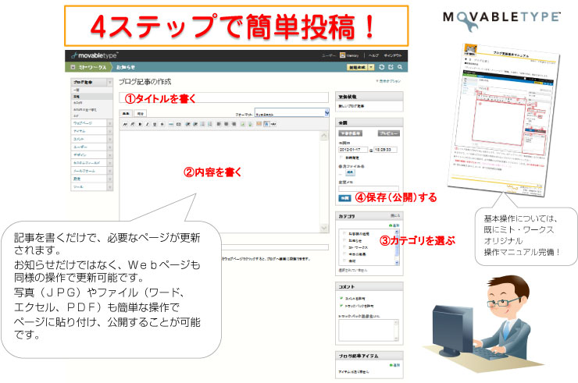Image resolution: width=578 pixels, height=383 pixels.
Task: Switch to the second editor tab 続き
Action: point(141,113)
